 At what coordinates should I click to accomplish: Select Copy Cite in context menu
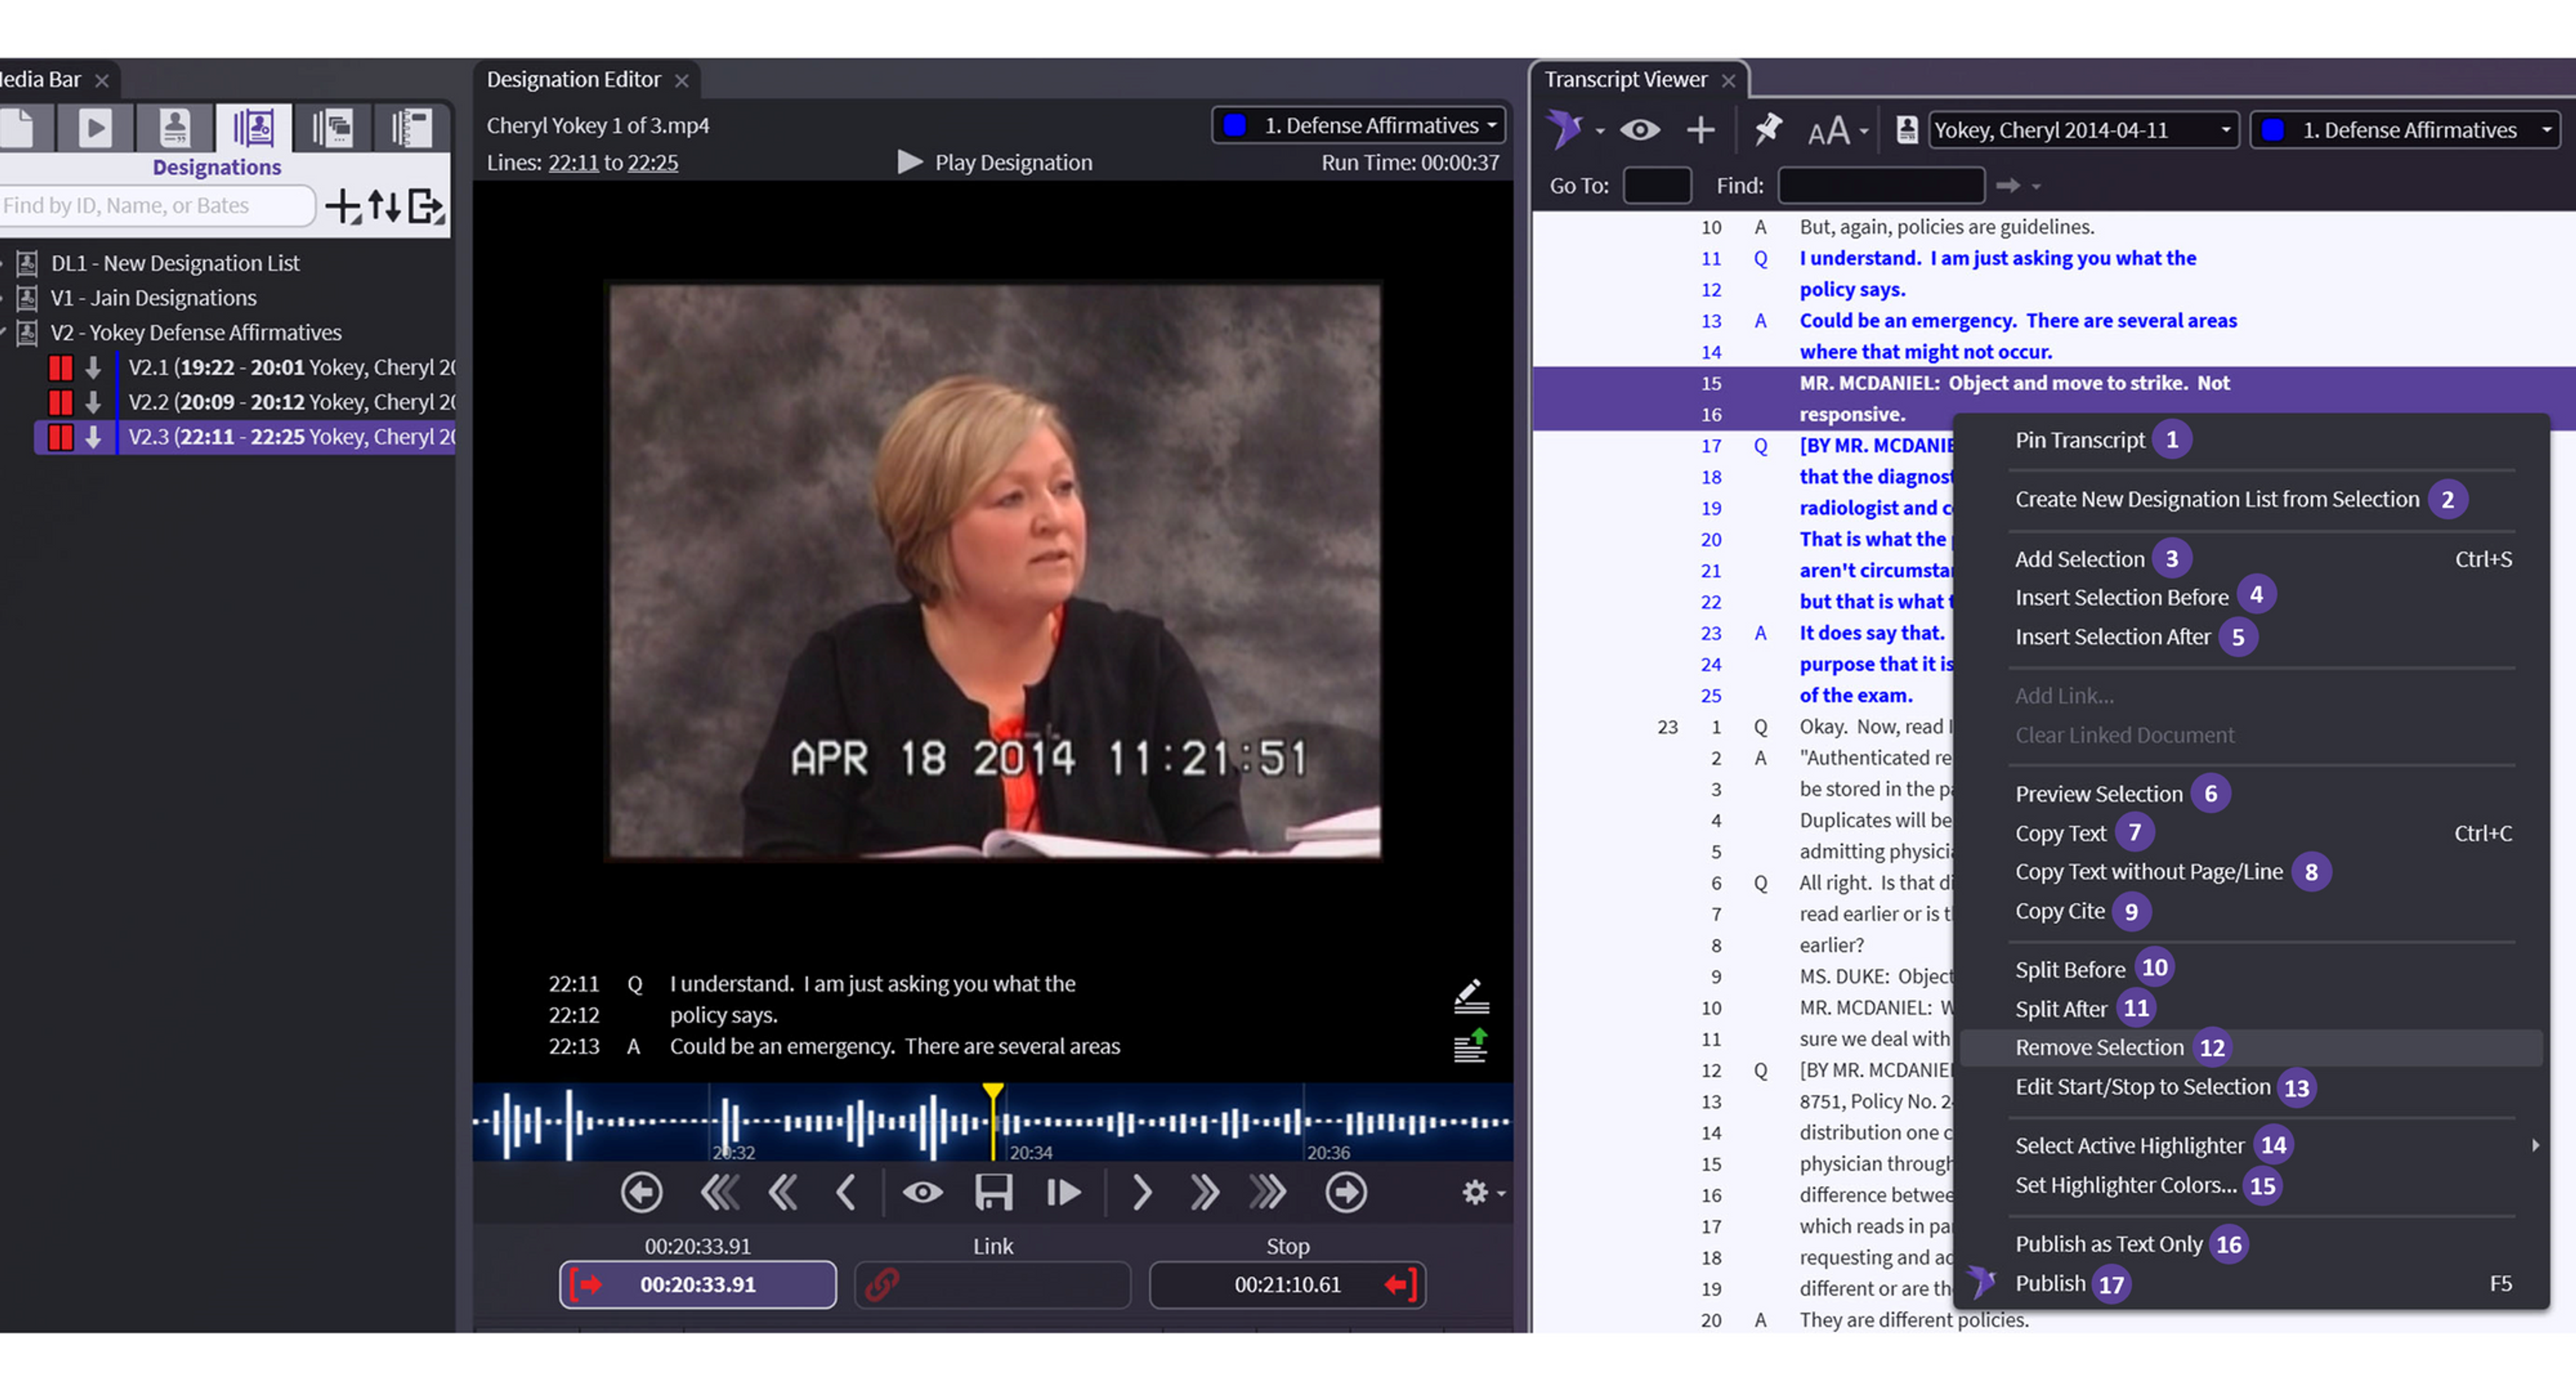tap(2059, 911)
